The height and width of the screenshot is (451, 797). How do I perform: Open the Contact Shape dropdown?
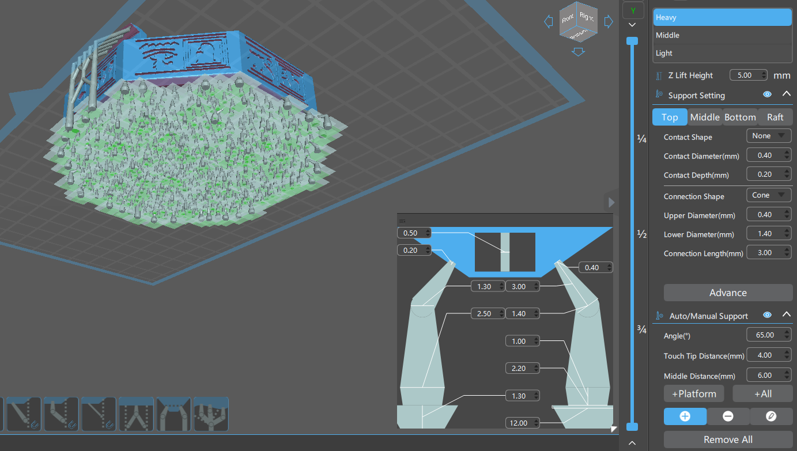point(769,136)
